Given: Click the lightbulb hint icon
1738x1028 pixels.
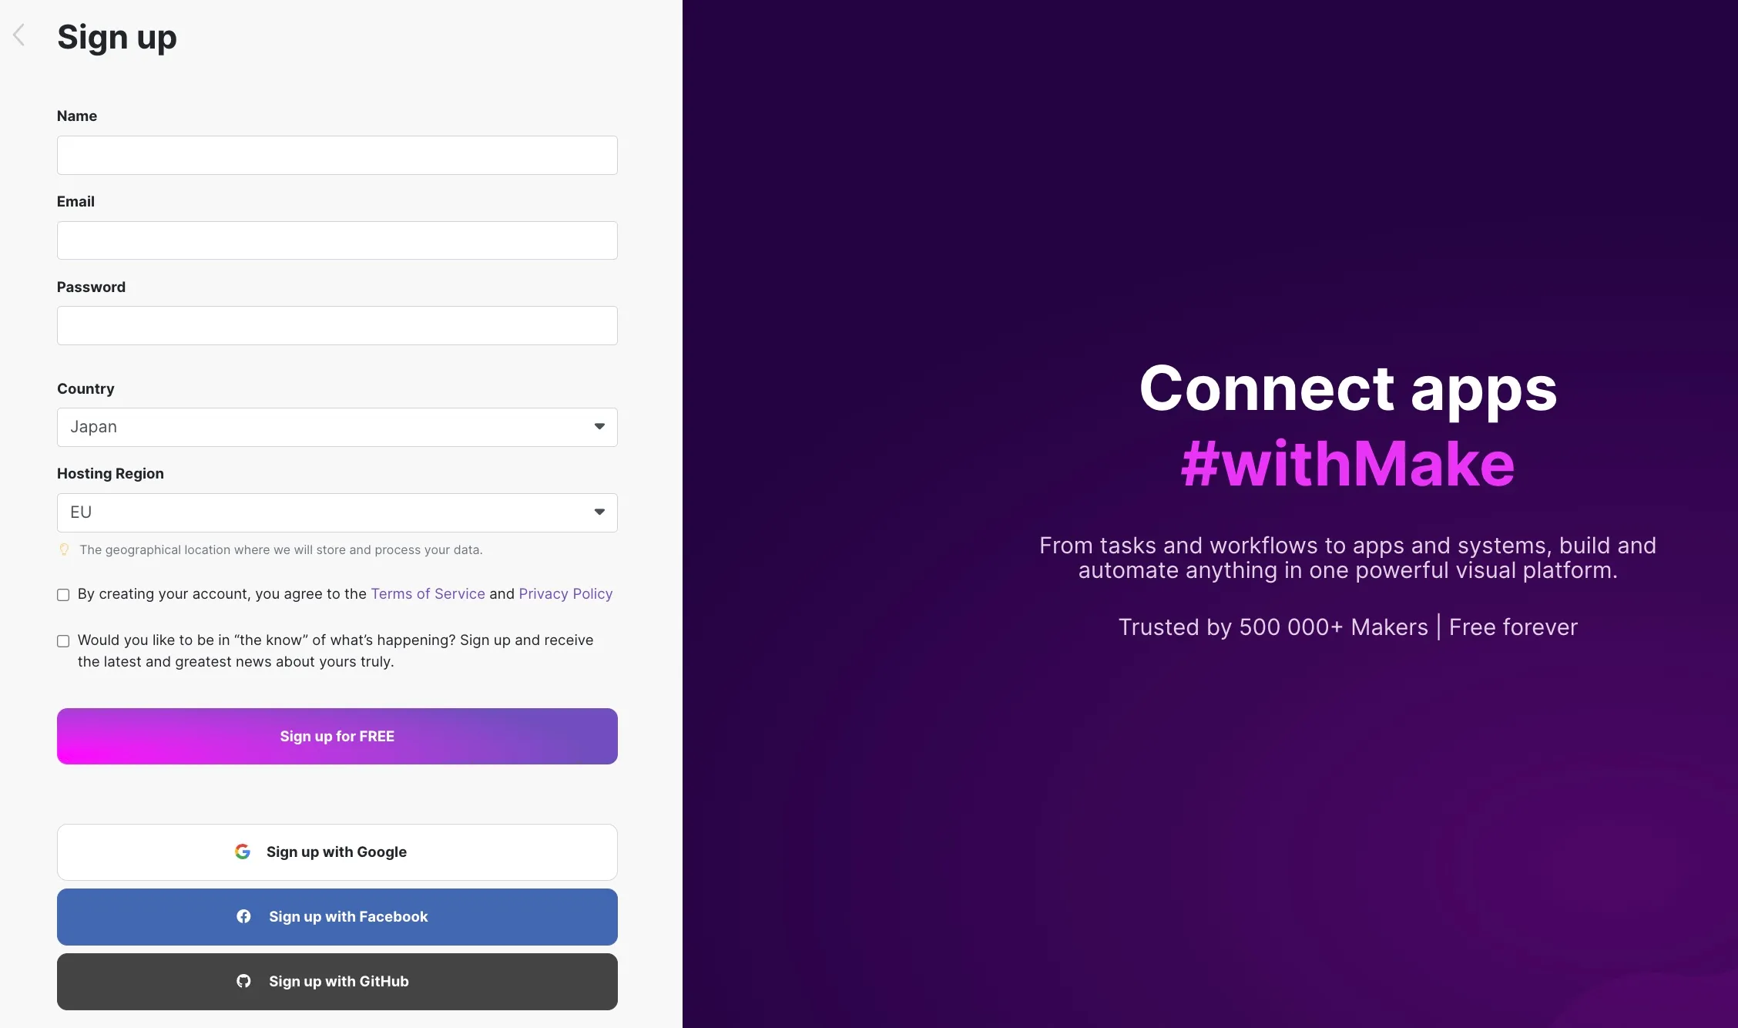Looking at the screenshot, I should pyautogui.click(x=65, y=549).
